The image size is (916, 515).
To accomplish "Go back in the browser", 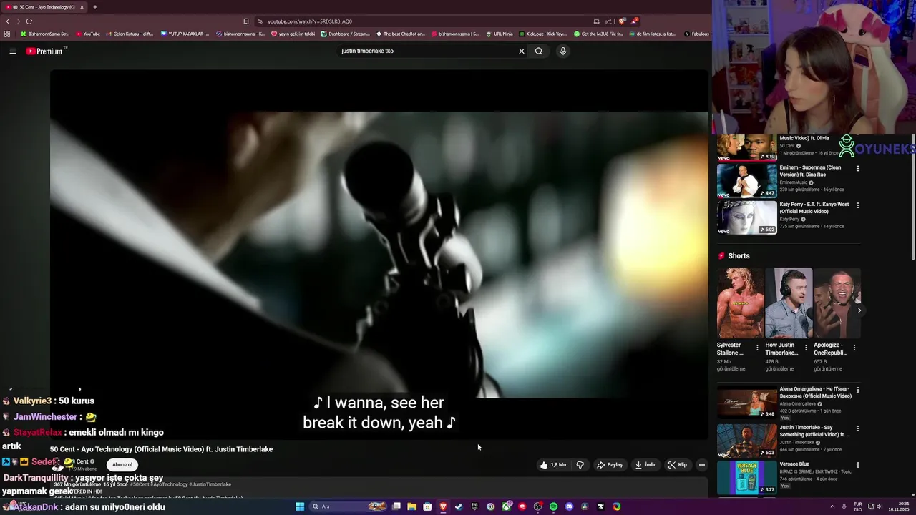I will pos(8,21).
